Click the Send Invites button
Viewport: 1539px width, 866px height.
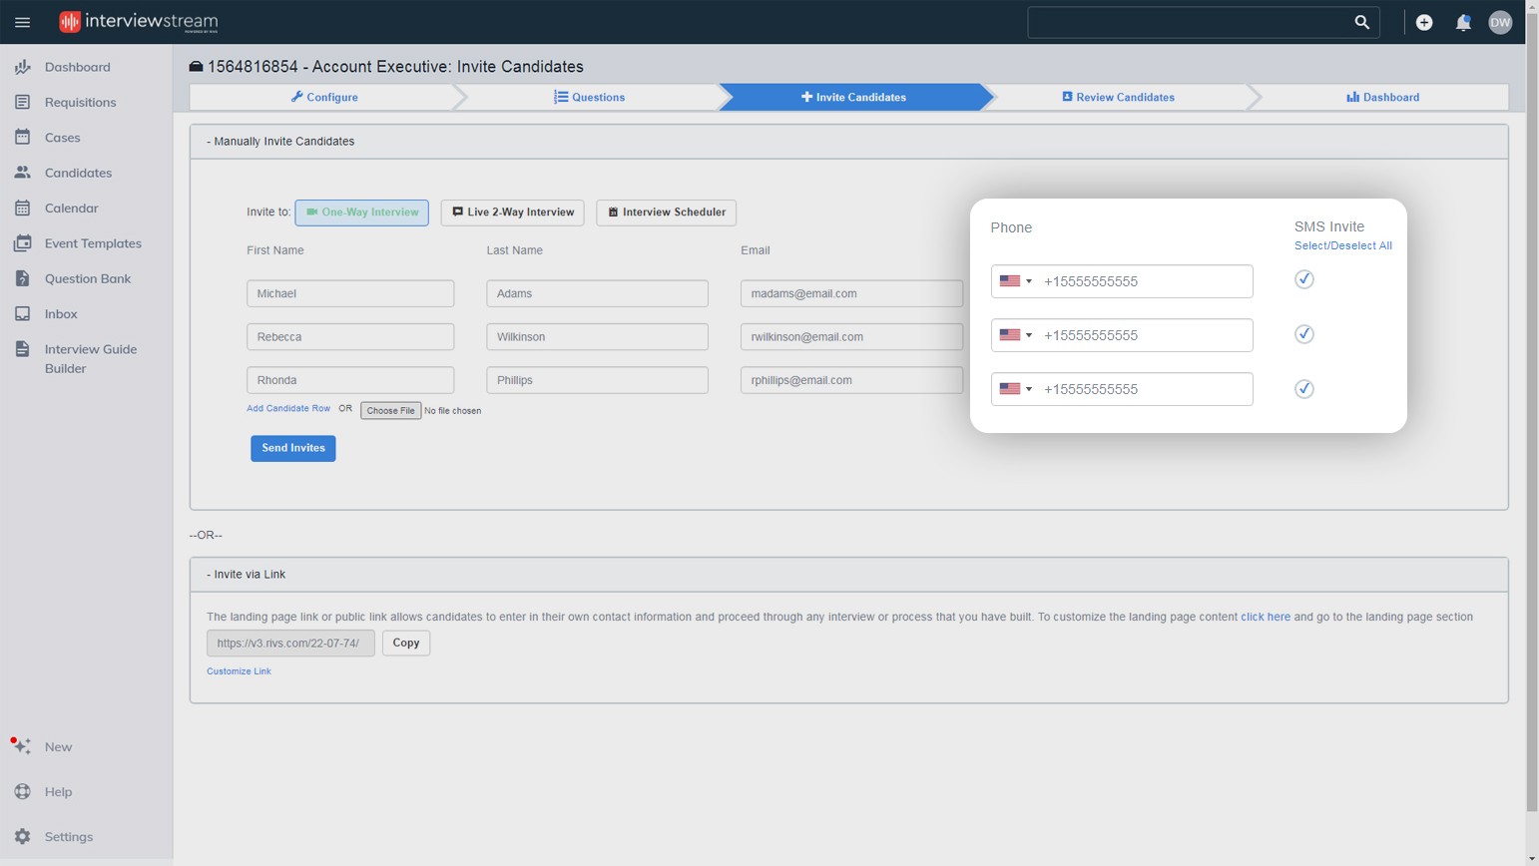point(292,448)
